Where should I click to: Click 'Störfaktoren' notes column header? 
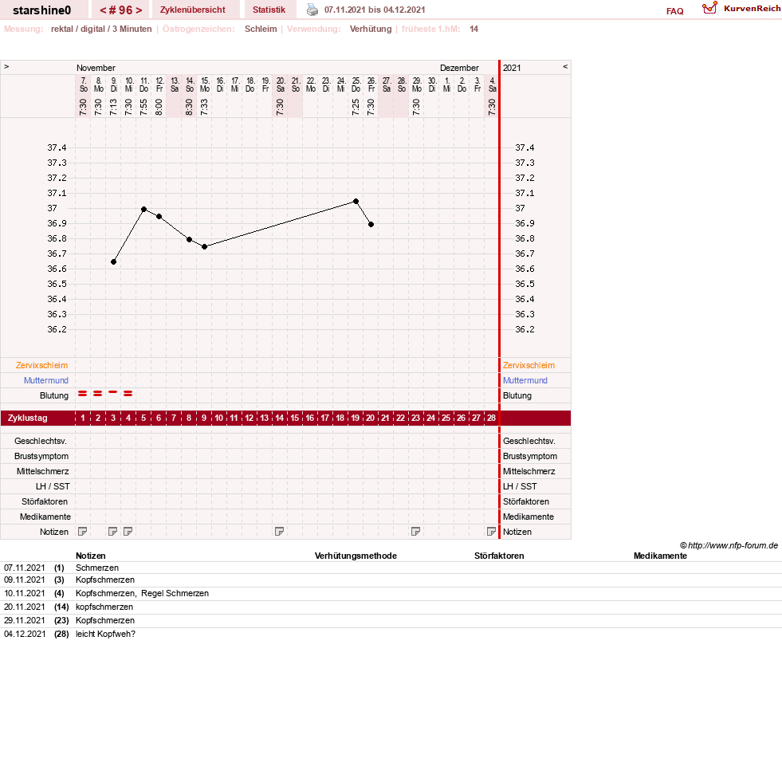(x=499, y=556)
